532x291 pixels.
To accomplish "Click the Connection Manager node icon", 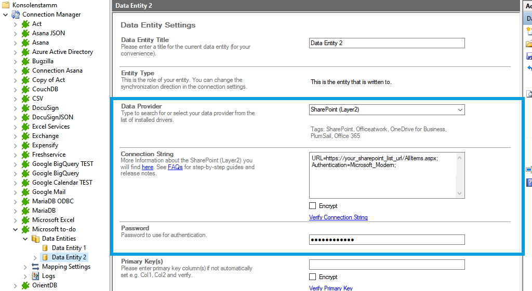I will [16, 15].
